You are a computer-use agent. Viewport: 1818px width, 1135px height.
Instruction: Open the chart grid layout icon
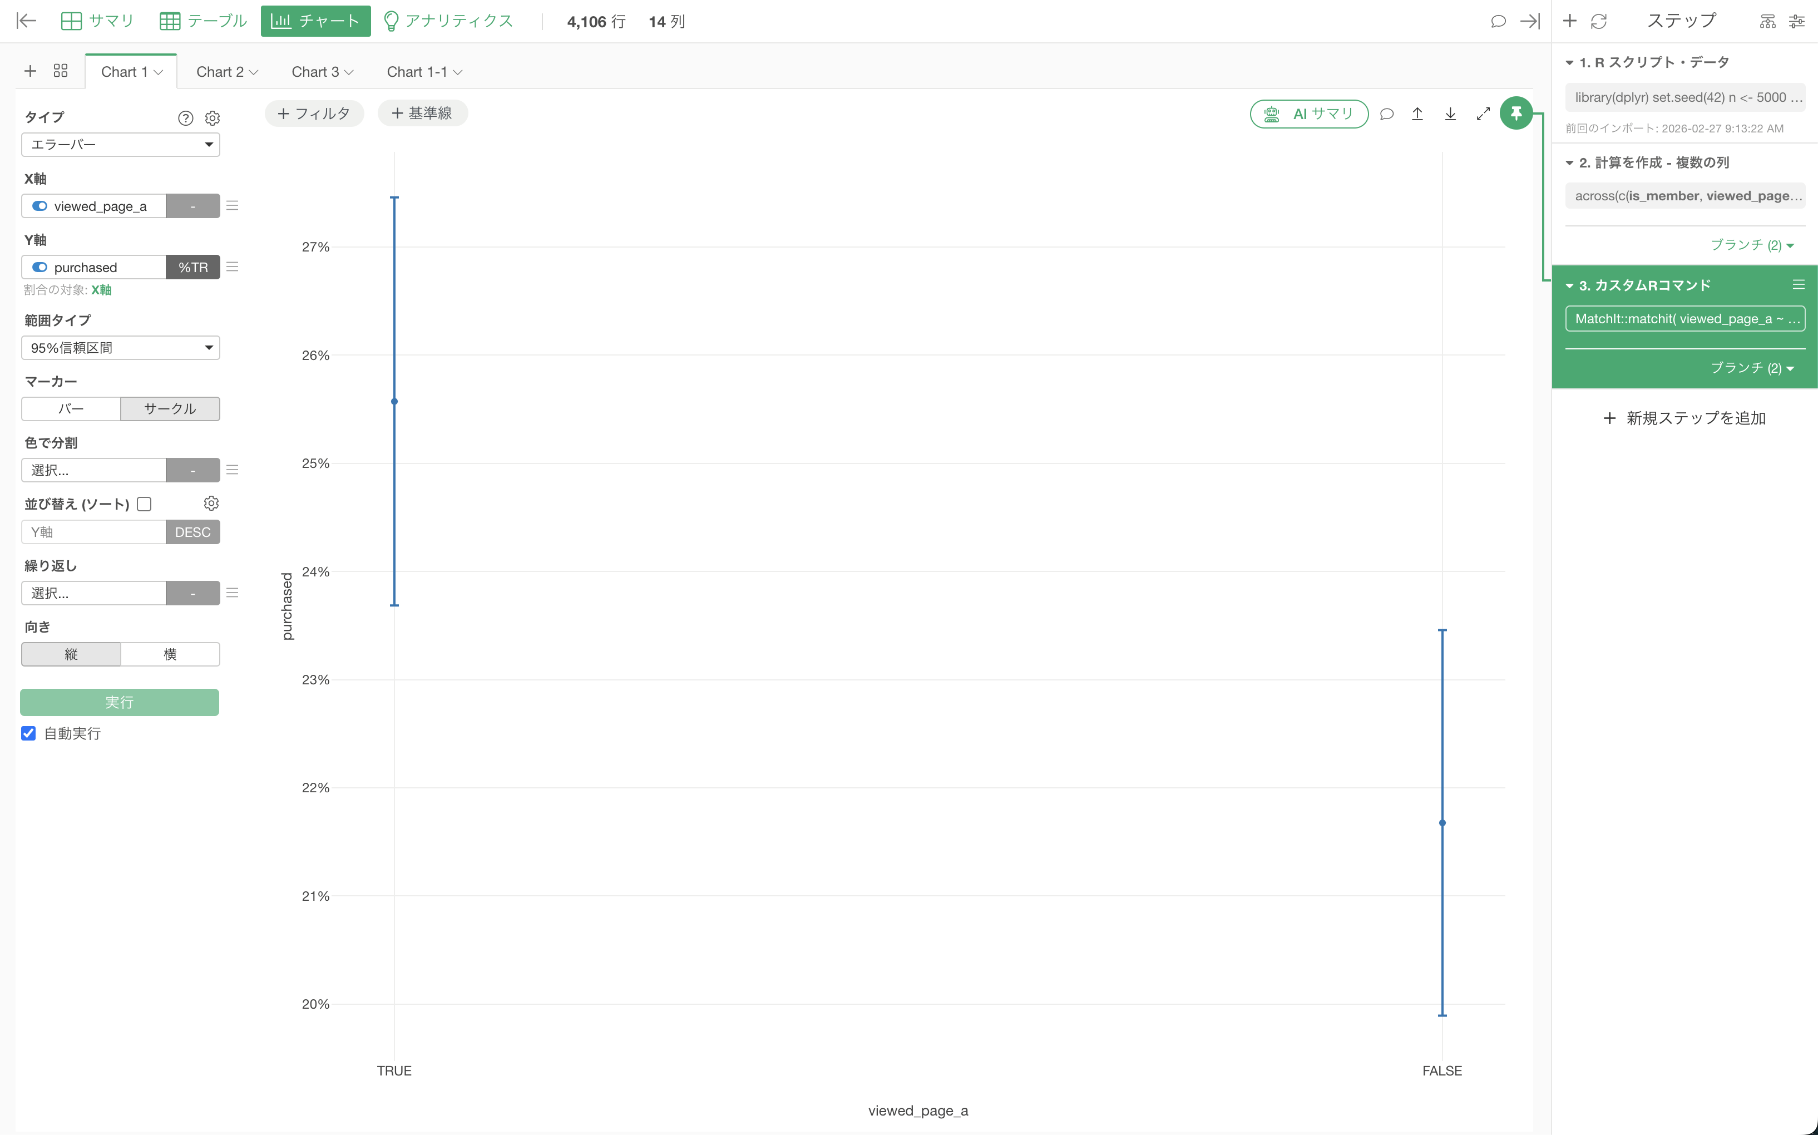[x=61, y=71]
